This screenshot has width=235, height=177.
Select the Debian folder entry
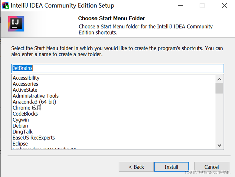tap(20, 126)
